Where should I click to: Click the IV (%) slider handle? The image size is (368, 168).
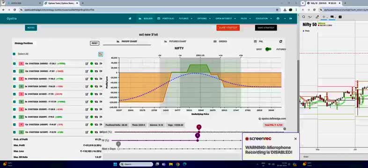point(198,140)
